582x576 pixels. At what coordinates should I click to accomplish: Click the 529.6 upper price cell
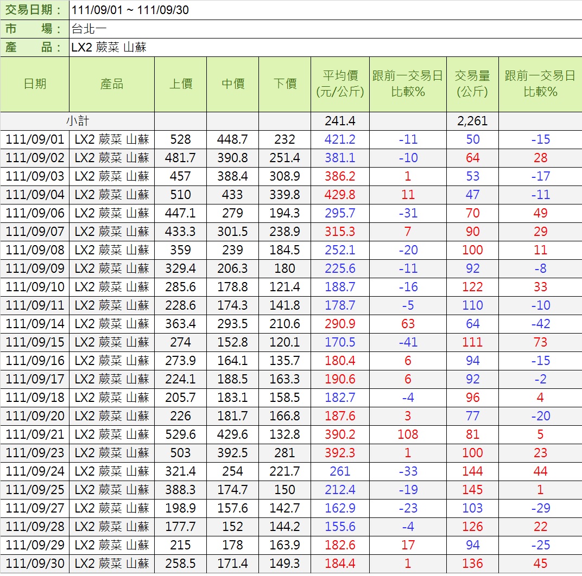point(180,434)
